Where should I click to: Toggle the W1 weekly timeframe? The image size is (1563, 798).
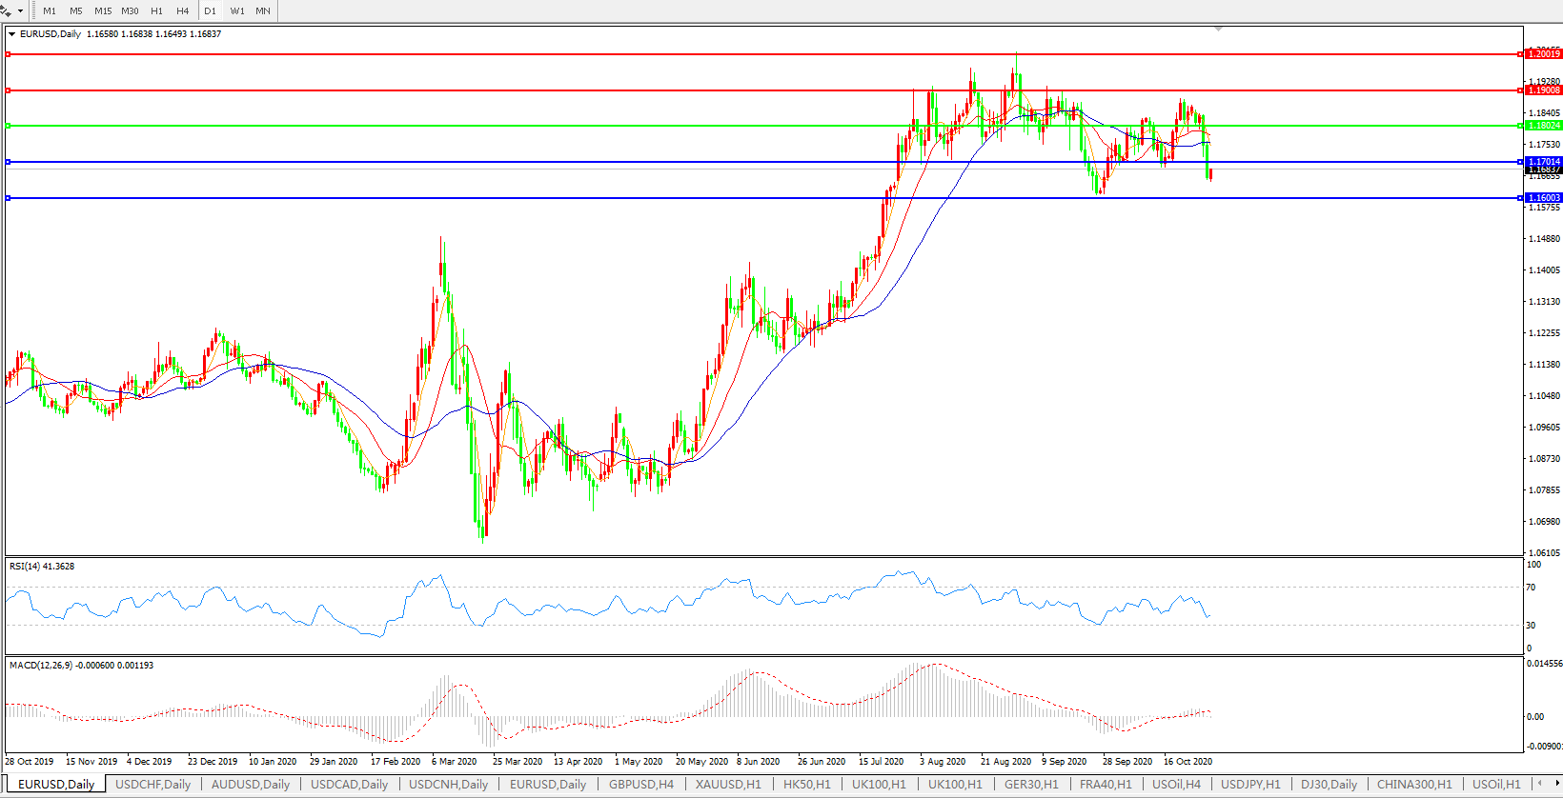click(x=236, y=11)
